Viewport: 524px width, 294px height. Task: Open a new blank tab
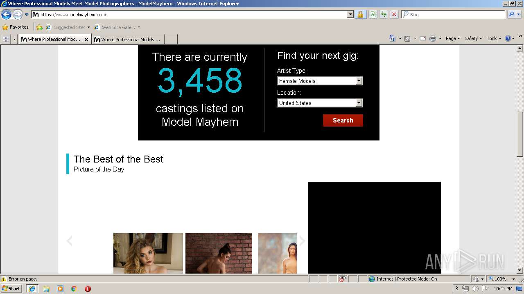tap(171, 40)
